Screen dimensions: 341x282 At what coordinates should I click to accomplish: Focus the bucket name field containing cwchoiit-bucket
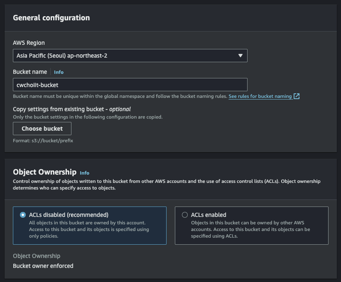pyautogui.click(x=130, y=85)
